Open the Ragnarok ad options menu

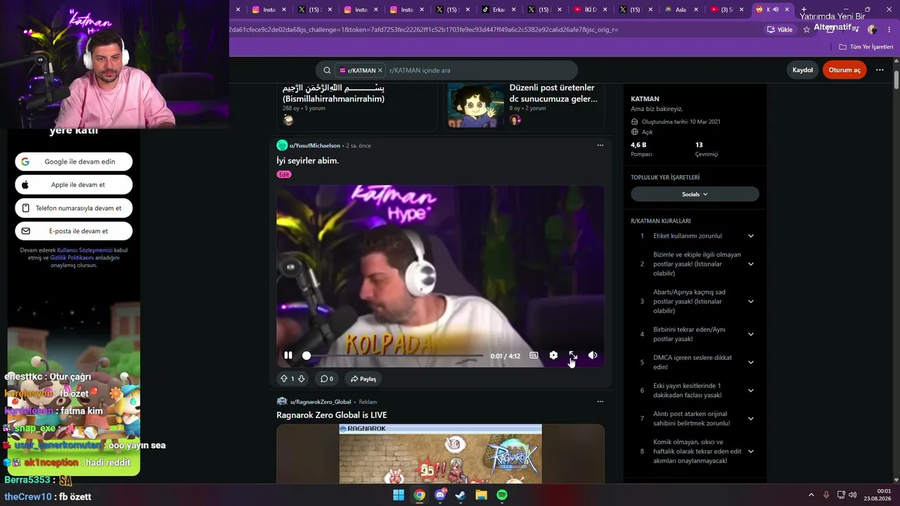[x=600, y=402]
